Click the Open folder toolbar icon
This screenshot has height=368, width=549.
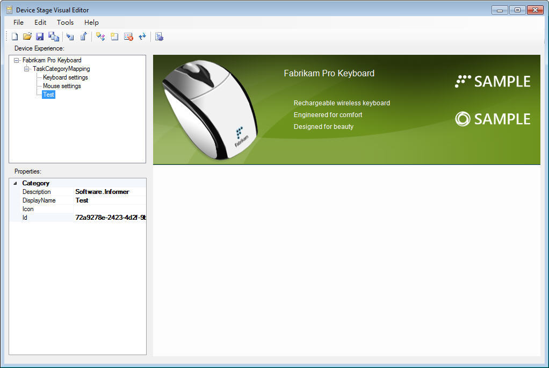click(x=27, y=37)
